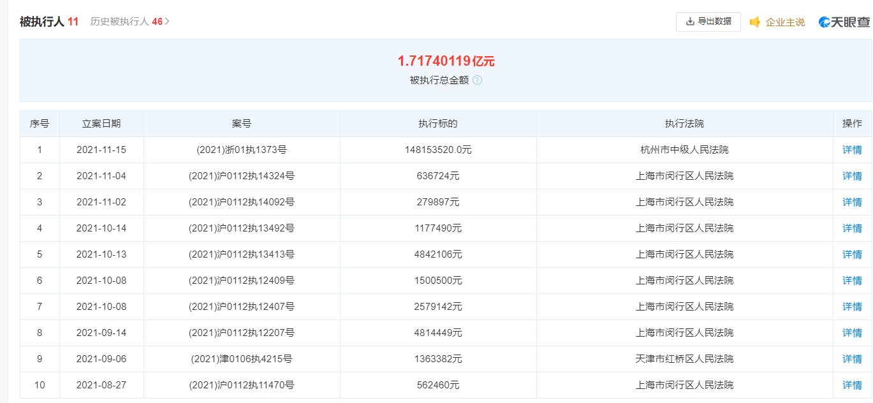Open 详情 for case 沪0112执14092号
873x403 pixels.
[852, 202]
